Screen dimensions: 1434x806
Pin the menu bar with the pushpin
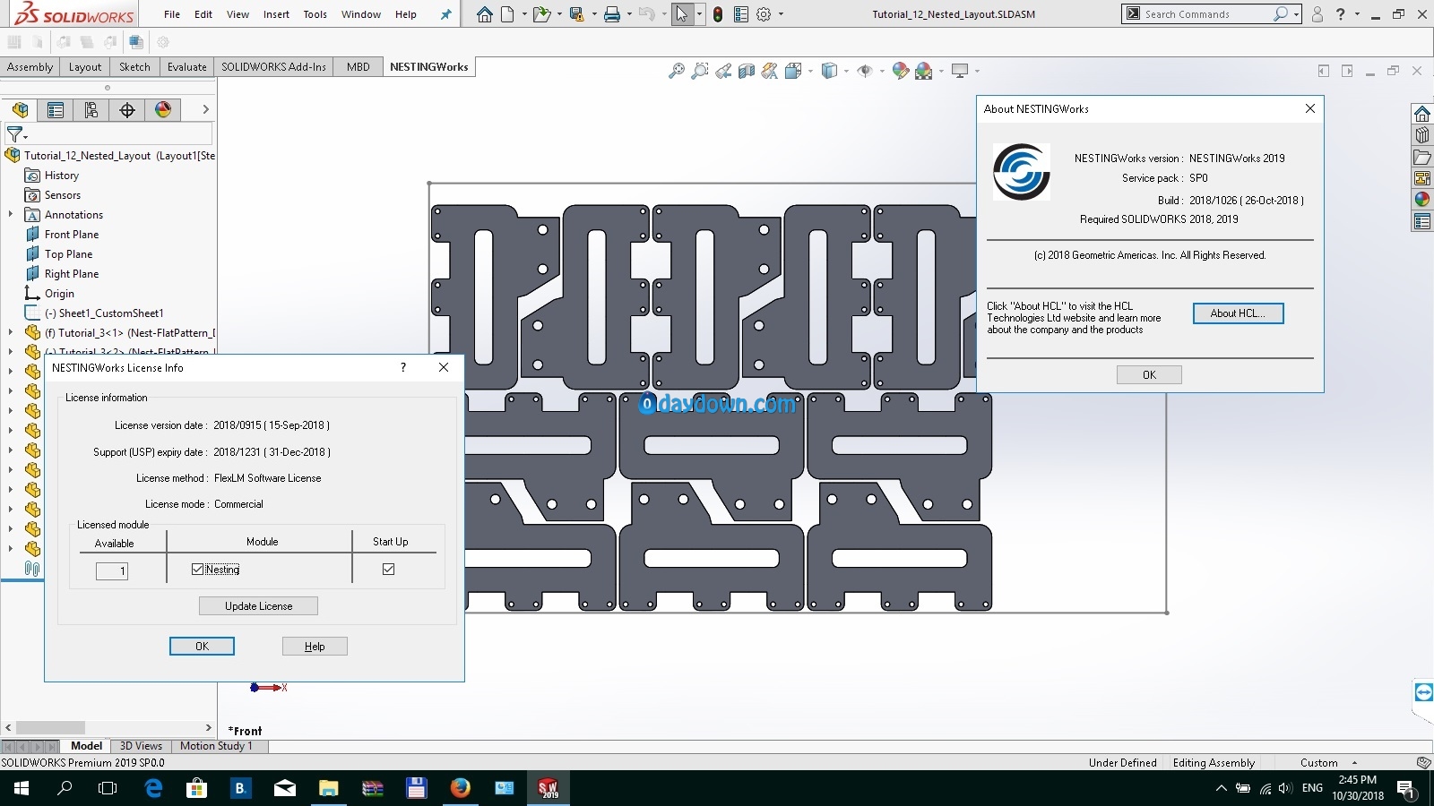(446, 14)
